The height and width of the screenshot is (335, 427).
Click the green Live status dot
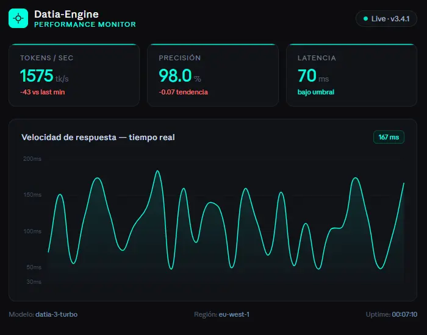pos(365,19)
